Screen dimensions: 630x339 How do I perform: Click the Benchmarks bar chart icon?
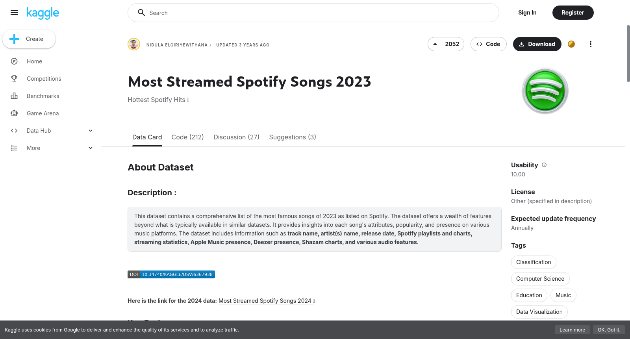14,96
